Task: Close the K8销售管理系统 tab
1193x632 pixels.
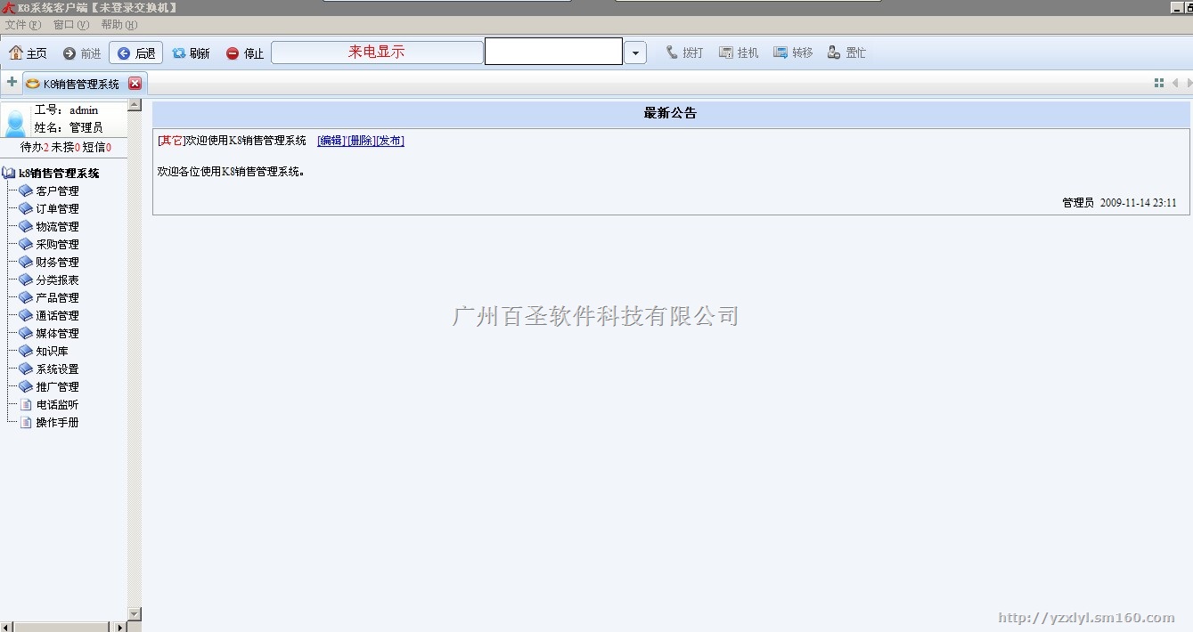Action: (x=135, y=84)
